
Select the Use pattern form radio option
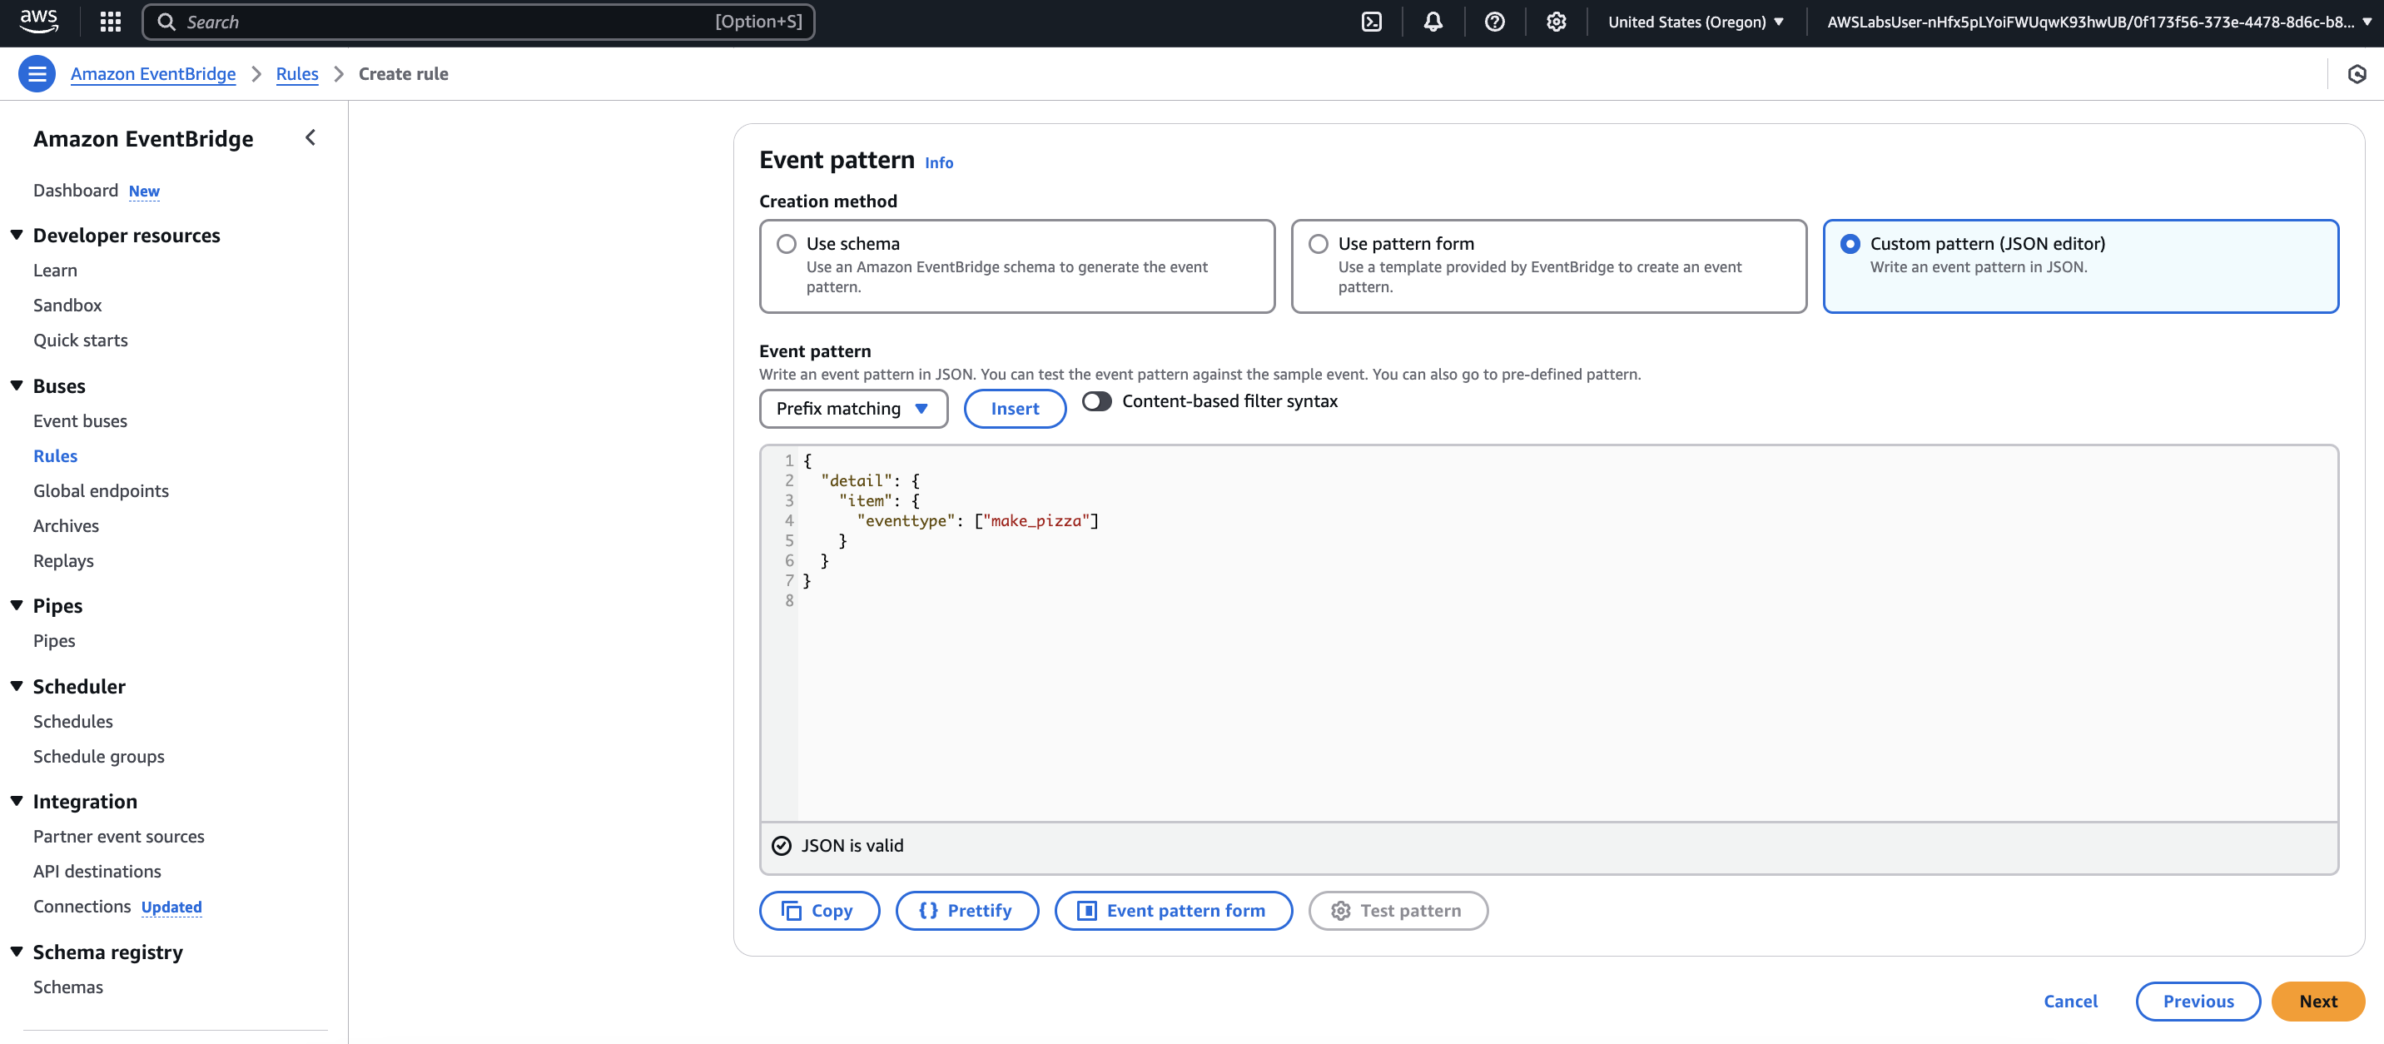[x=1318, y=243]
